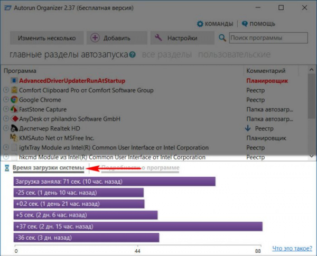Click the -36 сек. (3 дн. назад) bar
The image size is (317, 256).
(86, 238)
